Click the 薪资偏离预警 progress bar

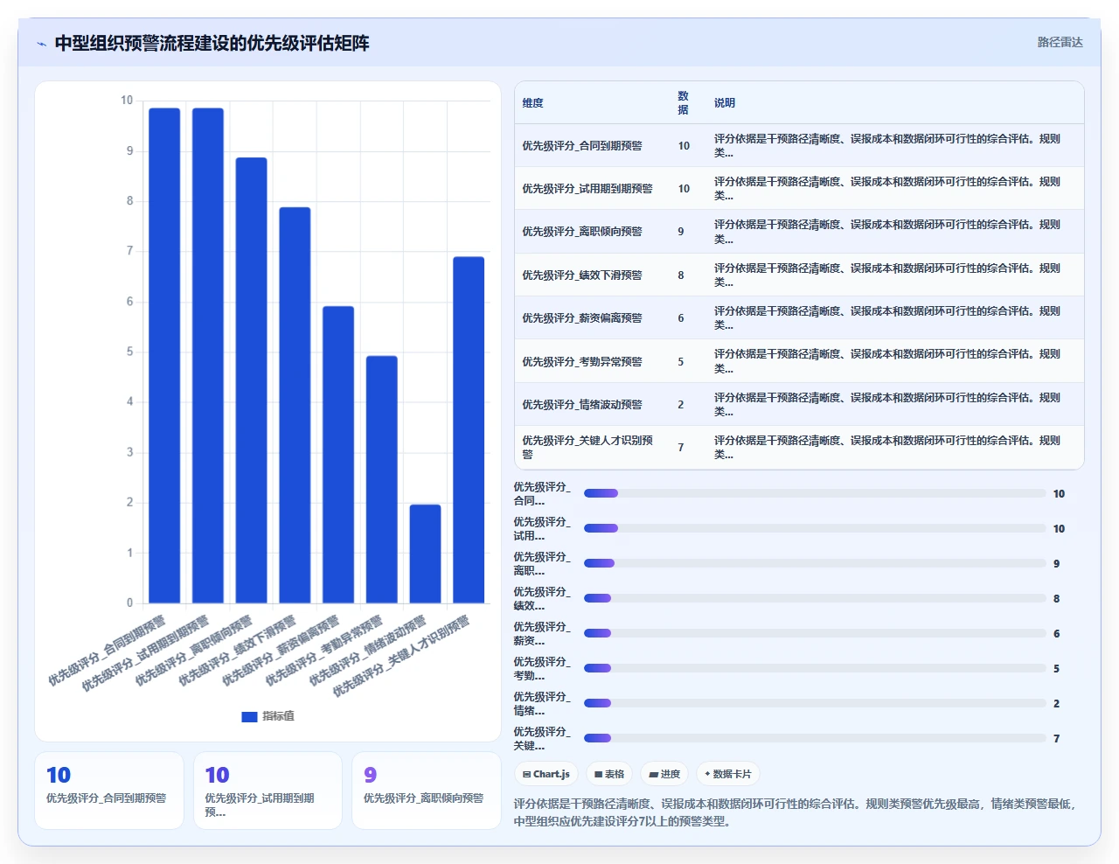(815, 633)
